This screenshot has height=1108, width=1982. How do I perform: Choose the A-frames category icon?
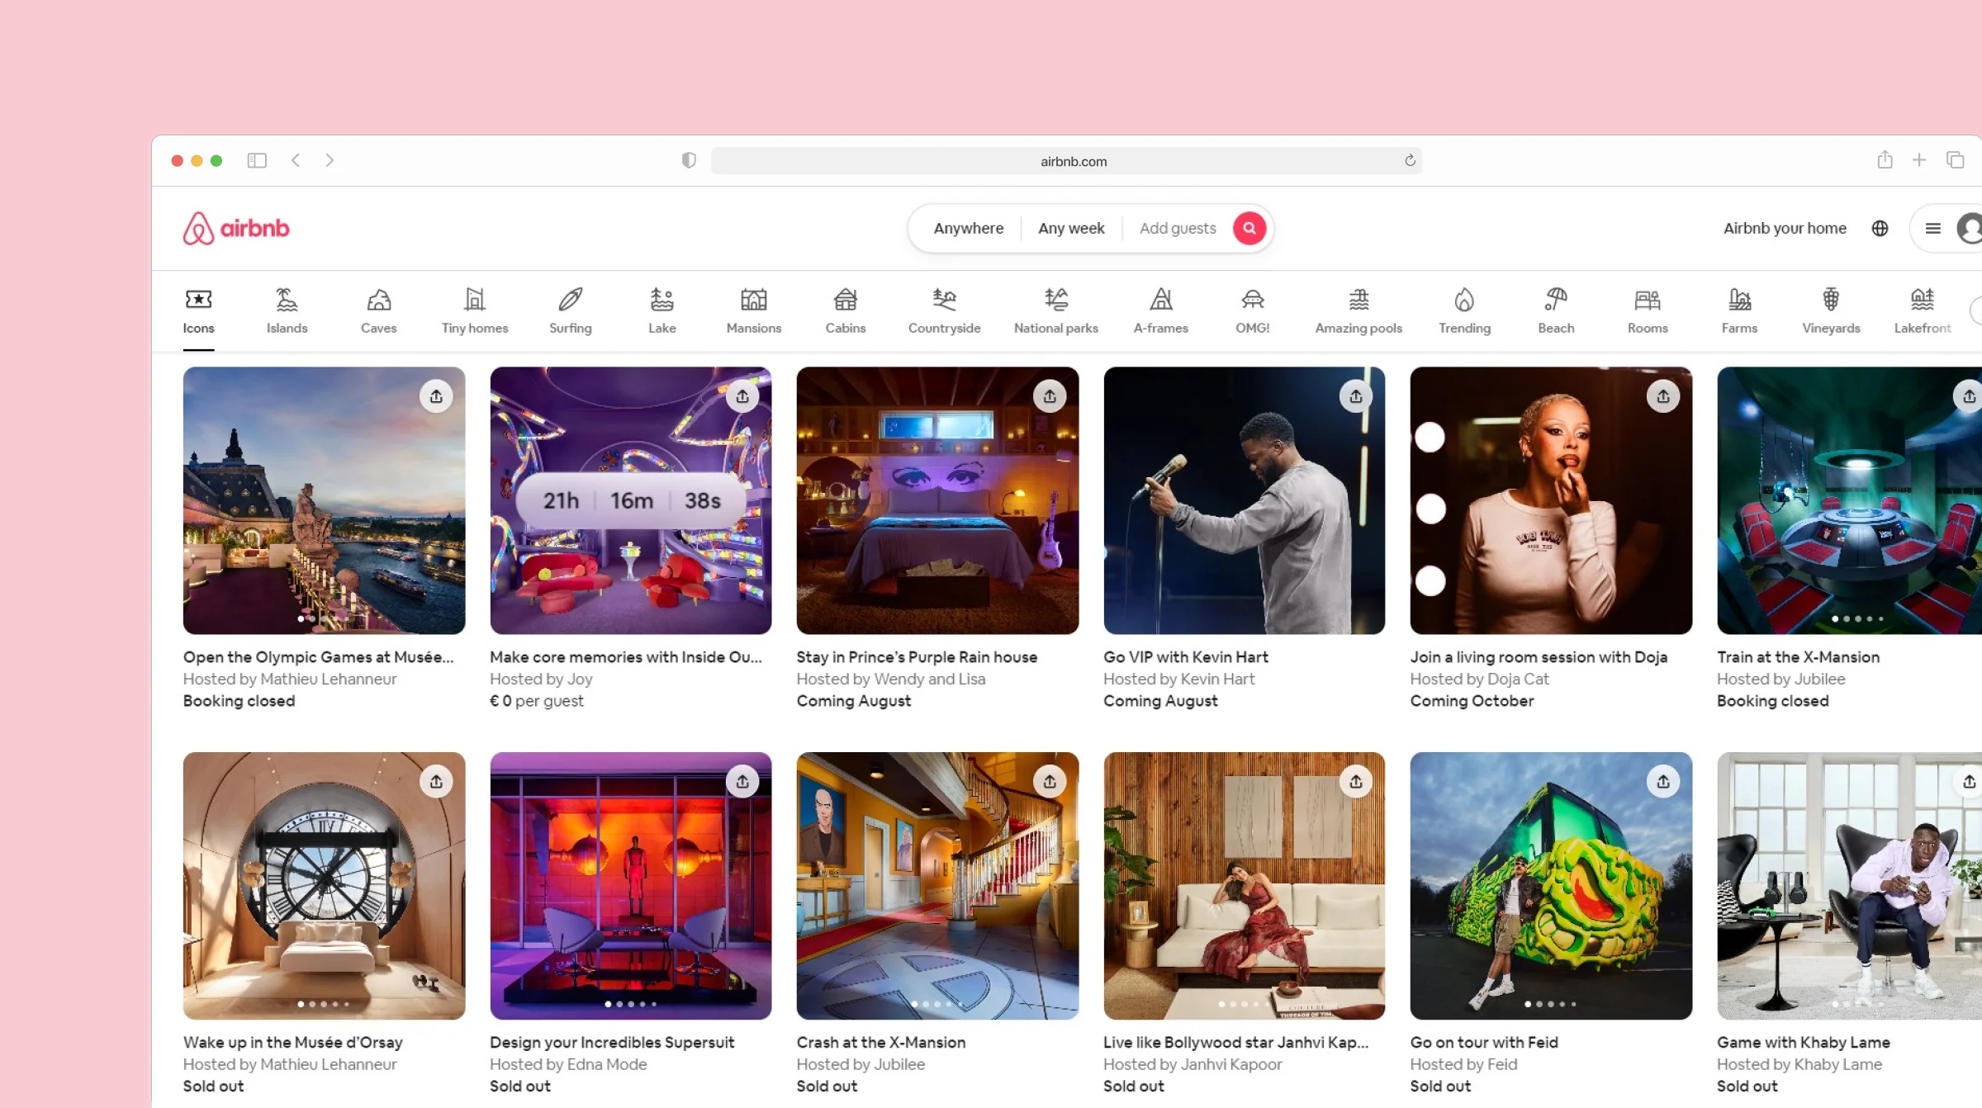coord(1160,299)
